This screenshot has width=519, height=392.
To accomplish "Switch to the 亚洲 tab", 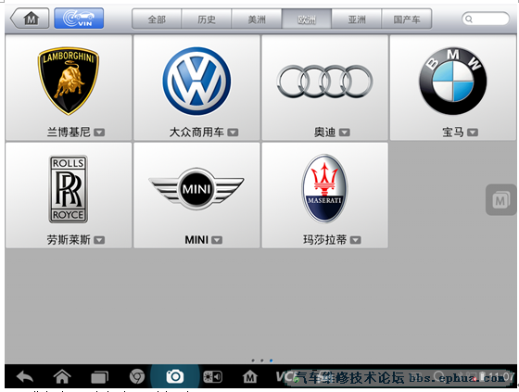I will pyautogui.click(x=357, y=19).
